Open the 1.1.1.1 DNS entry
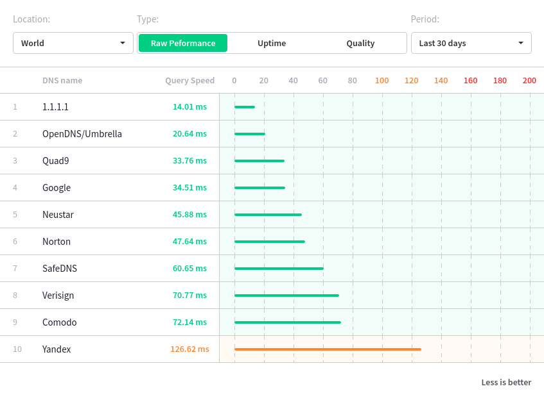This screenshot has width=544, height=400. tap(57, 107)
